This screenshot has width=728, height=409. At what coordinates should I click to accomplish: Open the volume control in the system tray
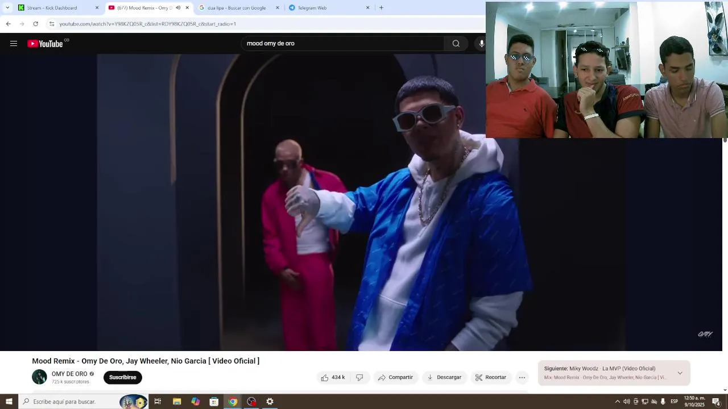click(x=627, y=402)
